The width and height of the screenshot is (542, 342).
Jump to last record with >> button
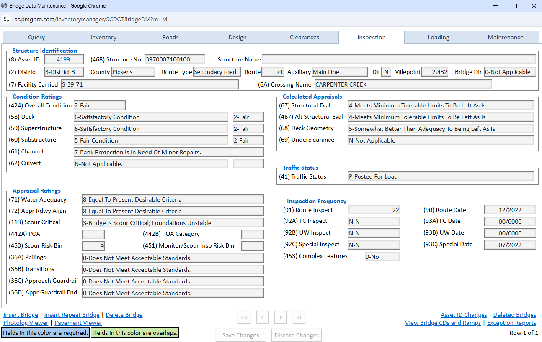point(299,317)
